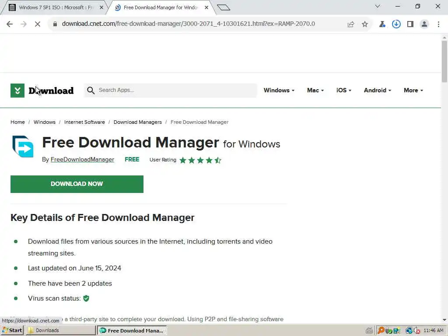This screenshot has width=448, height=336.
Task: Click the Free Download Manager app icon
Action: 23,146
